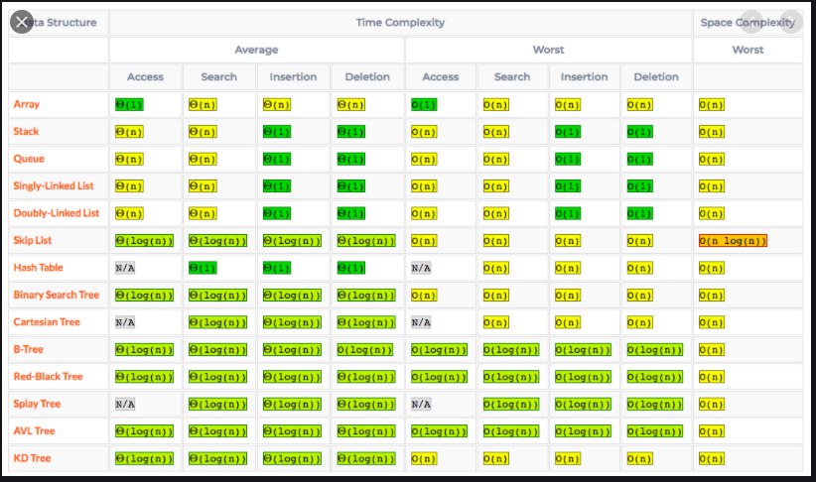Click the Deletion column header under Worst
The height and width of the screenshot is (482, 816).
pyautogui.click(x=656, y=77)
